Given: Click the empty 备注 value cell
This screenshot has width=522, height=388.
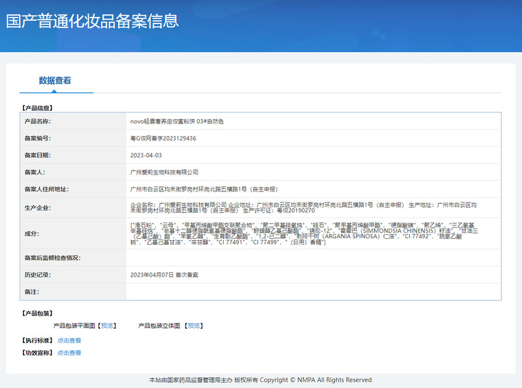Looking at the screenshot, I should tap(313, 292).
